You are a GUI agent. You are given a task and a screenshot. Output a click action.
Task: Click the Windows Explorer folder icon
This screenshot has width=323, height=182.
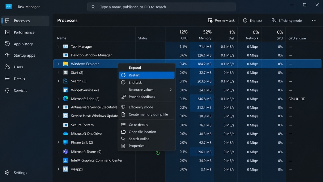coord(66,64)
